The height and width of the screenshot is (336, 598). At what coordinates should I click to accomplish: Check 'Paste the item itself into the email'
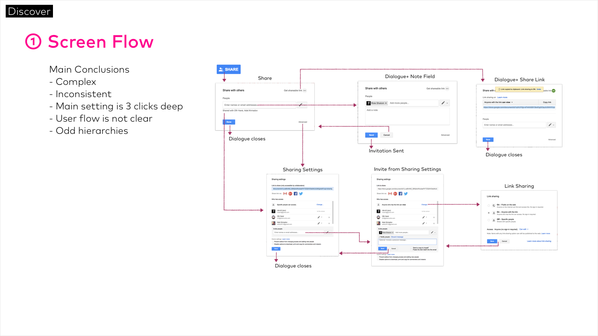(412, 250)
